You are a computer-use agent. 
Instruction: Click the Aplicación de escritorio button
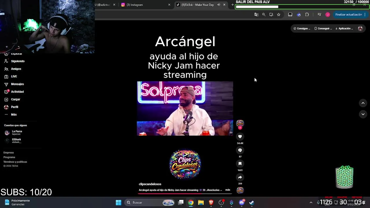coord(344,29)
